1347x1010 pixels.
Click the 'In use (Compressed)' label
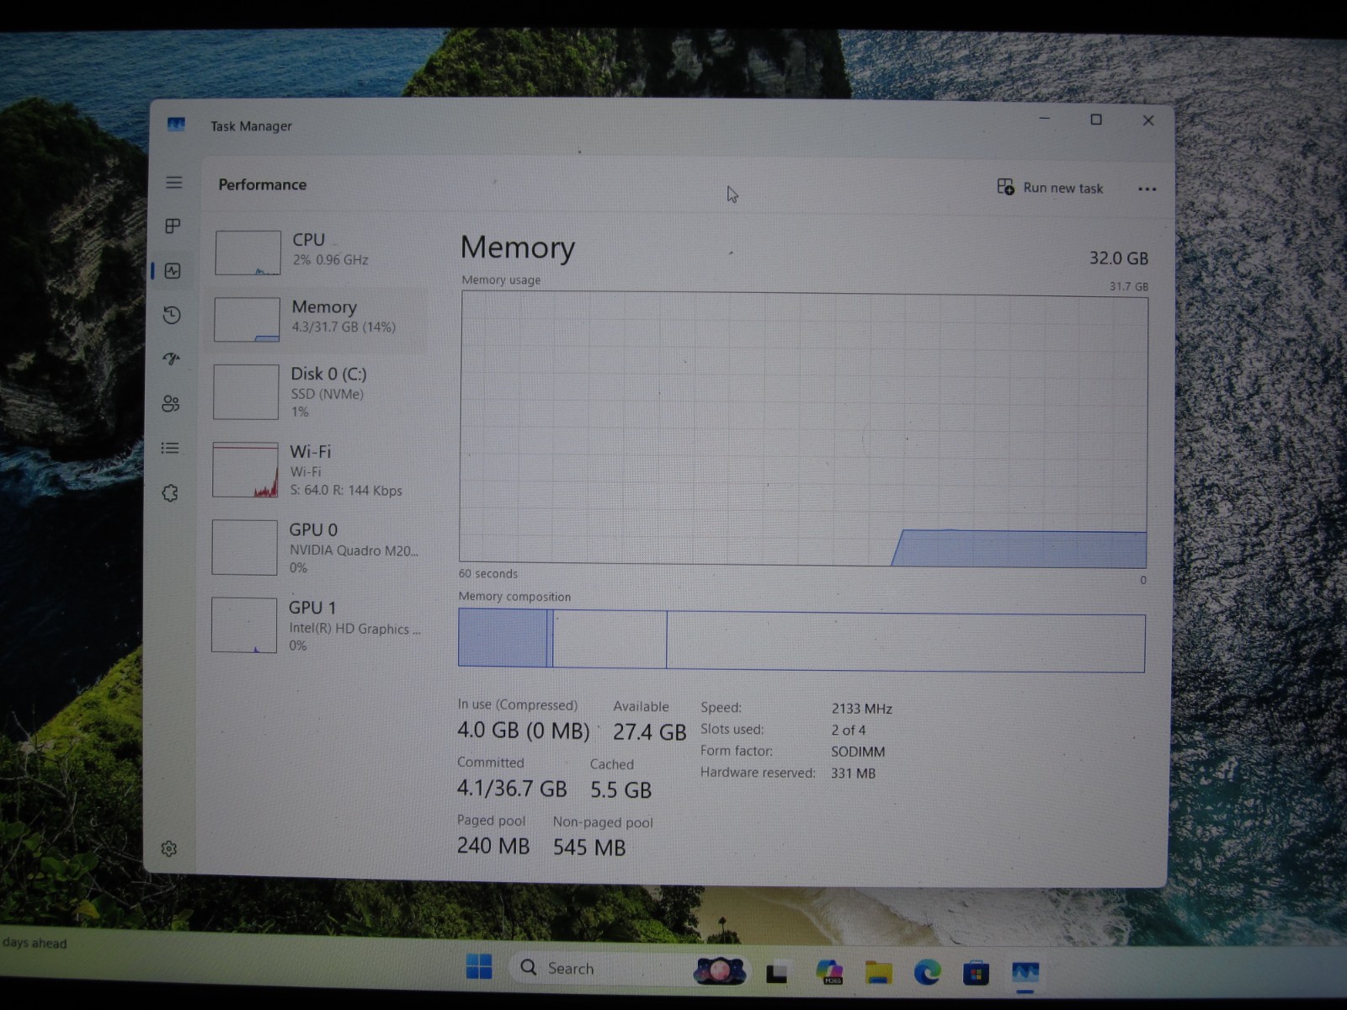(517, 705)
